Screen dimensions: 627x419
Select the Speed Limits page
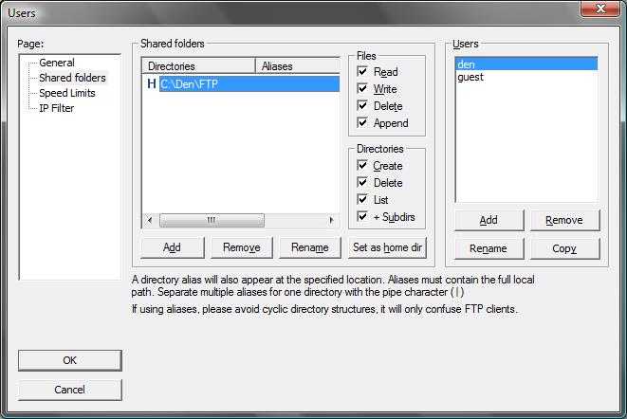pos(67,93)
